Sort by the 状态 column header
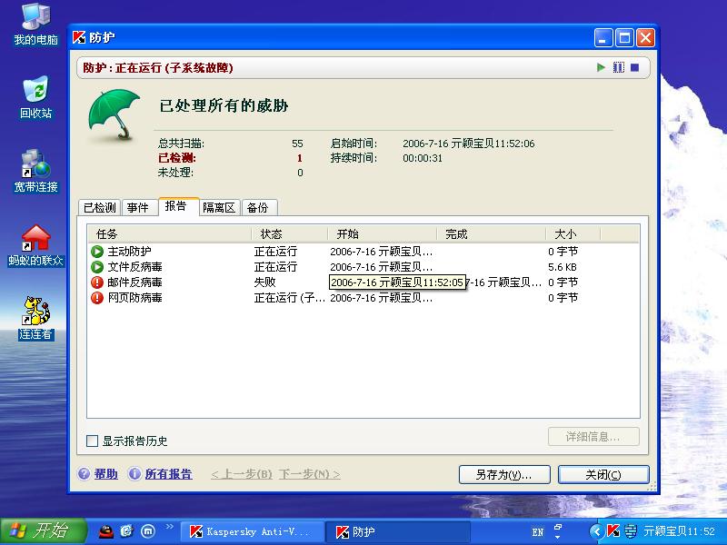This screenshot has height=545, width=727. pos(289,234)
